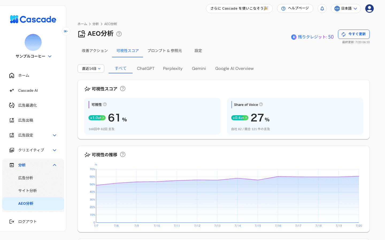Screen dimensions: 385x240
Task: Click the 61 % visibility value
Action: pyautogui.click(x=117, y=118)
